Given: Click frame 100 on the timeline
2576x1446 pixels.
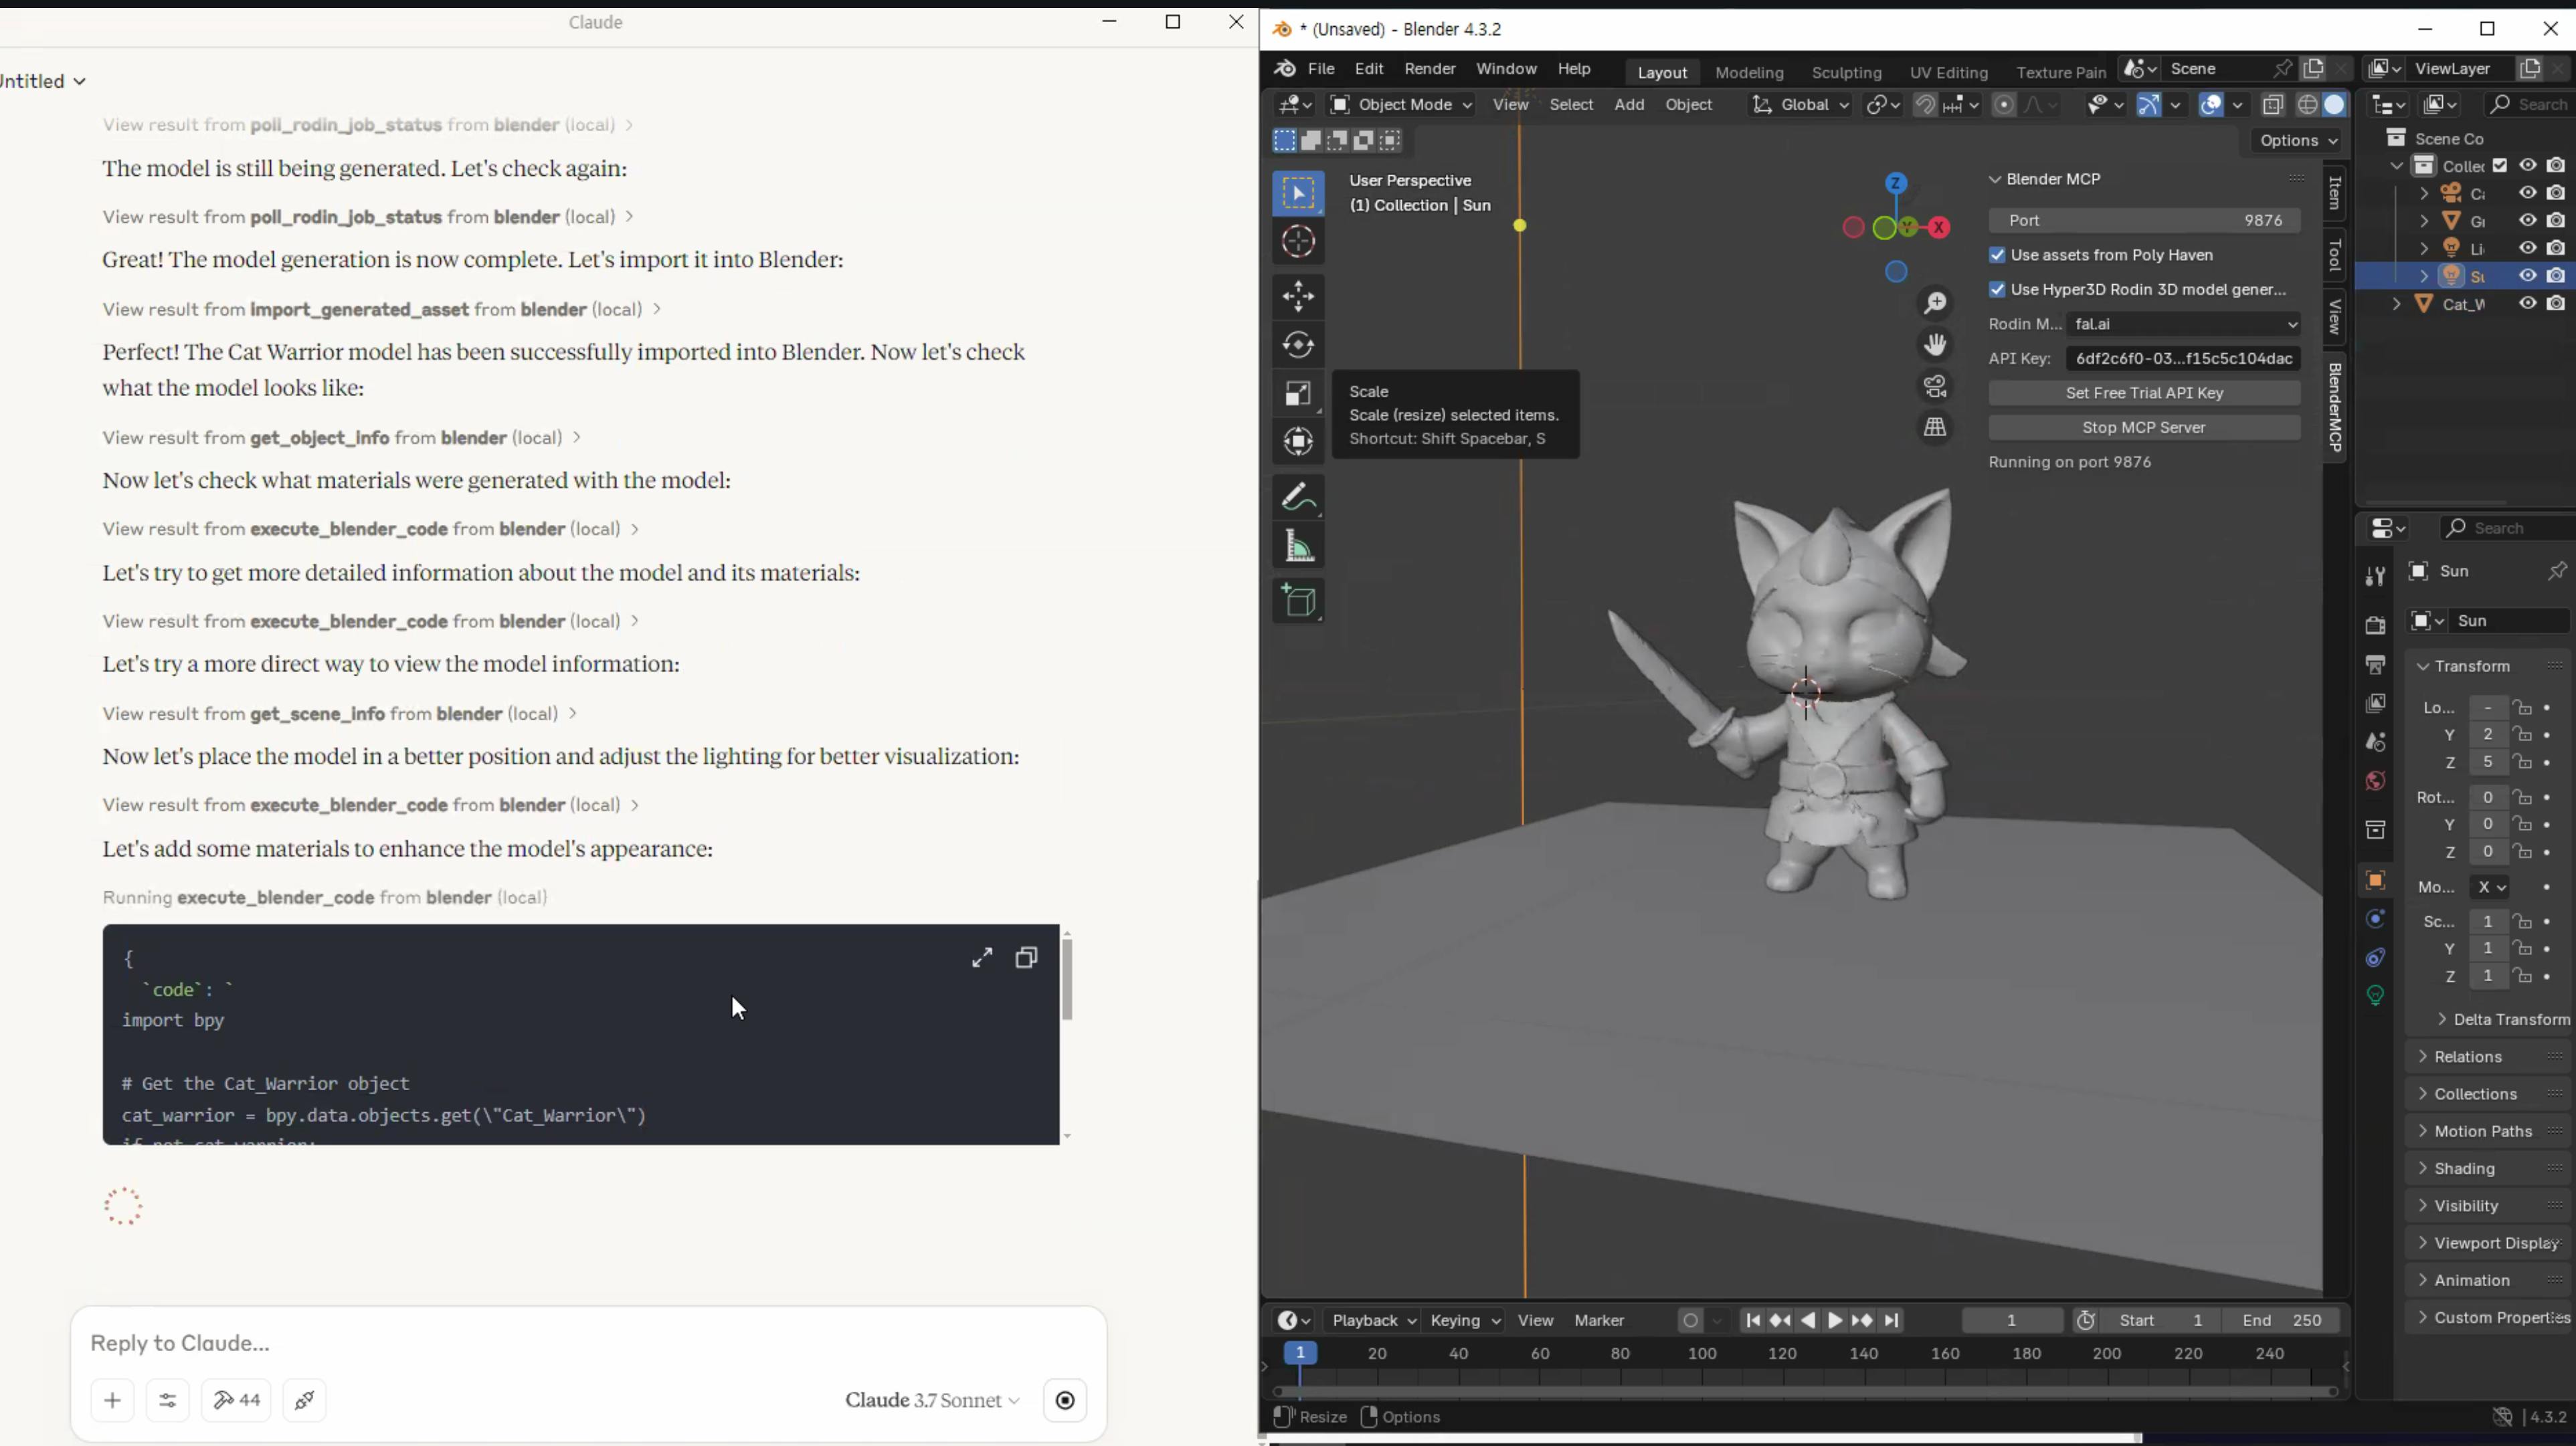Looking at the screenshot, I should [x=1701, y=1354].
